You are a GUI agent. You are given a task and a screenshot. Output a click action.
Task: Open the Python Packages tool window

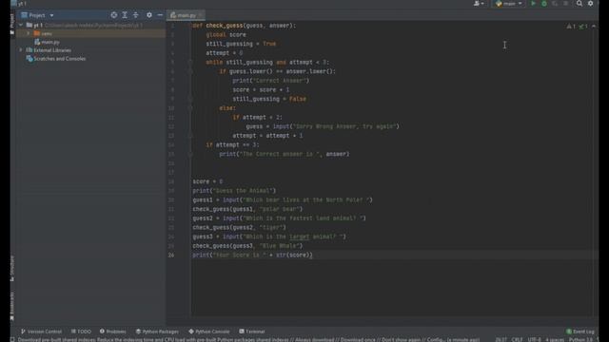coord(157,332)
